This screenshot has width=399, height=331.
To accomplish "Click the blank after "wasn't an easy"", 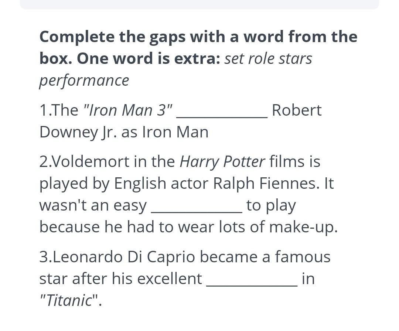I will 197,207.
